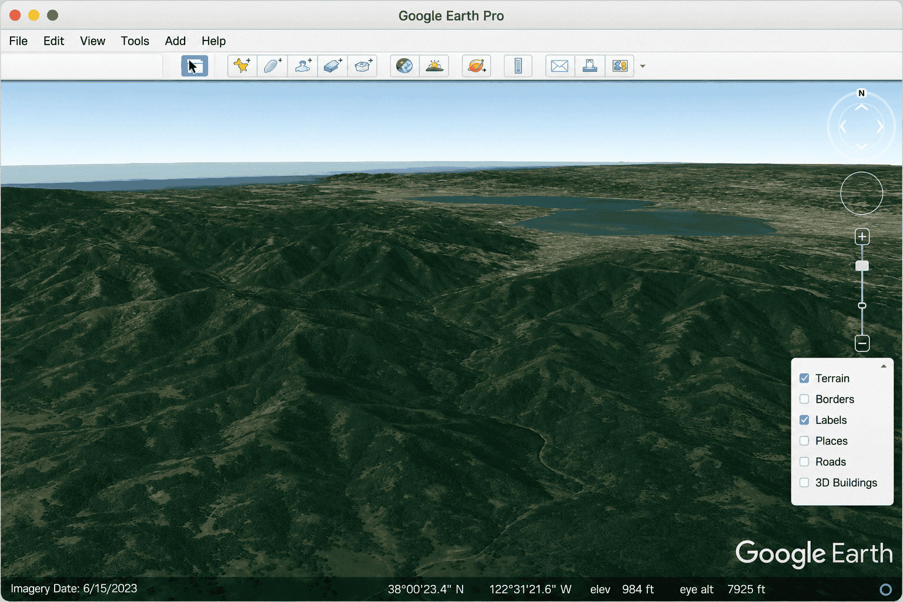
Task: Click the streaming status ring icon
Action: (x=885, y=589)
